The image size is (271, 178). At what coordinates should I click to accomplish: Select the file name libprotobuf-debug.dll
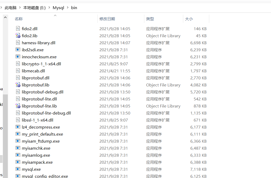[x=43, y=92]
